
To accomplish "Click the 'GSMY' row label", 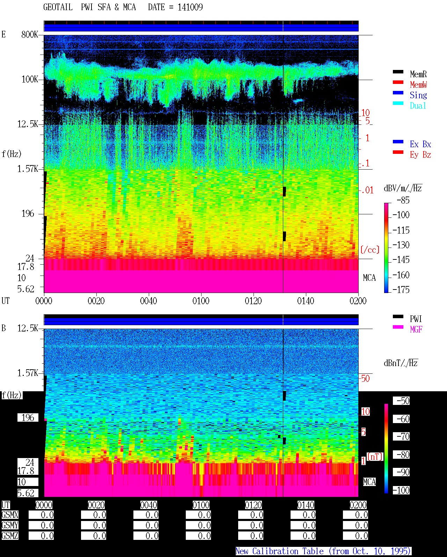I will pos(10,525).
